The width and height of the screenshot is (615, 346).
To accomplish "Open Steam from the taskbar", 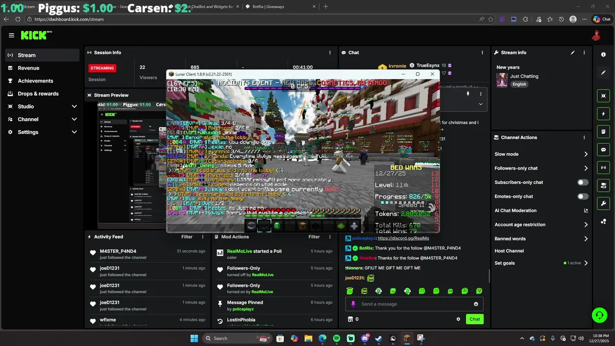I will point(379,338).
